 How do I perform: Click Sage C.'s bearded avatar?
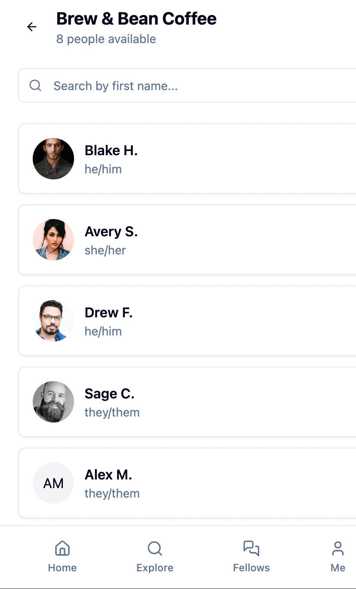pyautogui.click(x=53, y=402)
